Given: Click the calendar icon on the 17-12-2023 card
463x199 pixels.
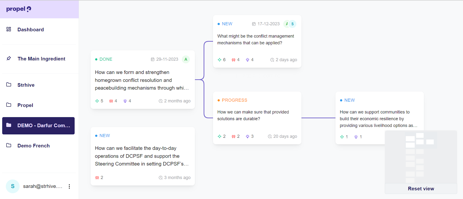Looking at the screenshot, I should pos(254,24).
